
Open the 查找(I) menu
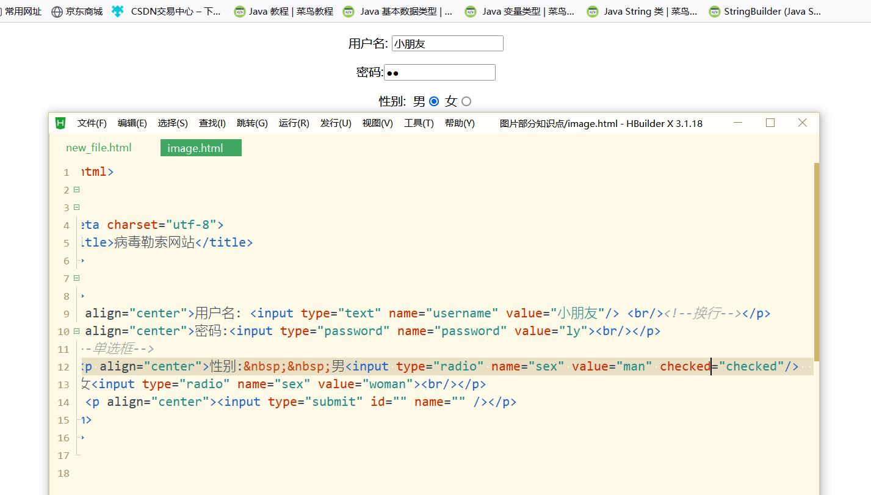point(212,123)
